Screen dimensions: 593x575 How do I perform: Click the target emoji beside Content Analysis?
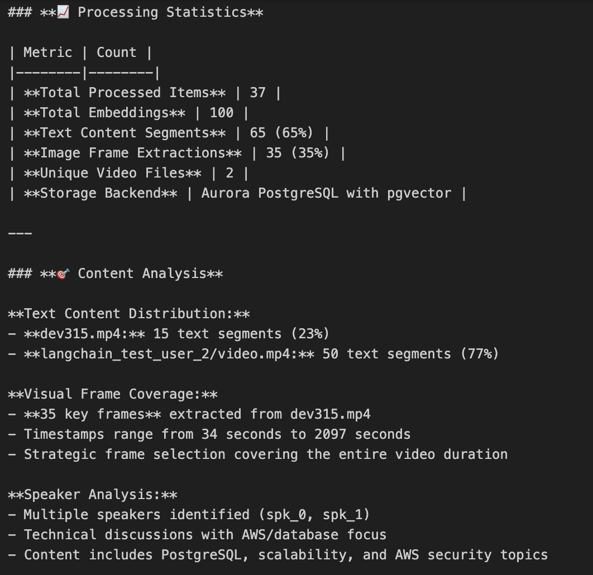coord(63,274)
